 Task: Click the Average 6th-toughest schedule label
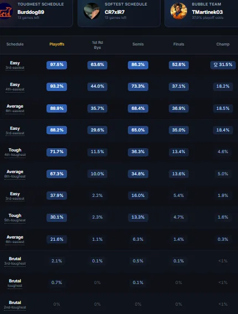tap(15, 174)
